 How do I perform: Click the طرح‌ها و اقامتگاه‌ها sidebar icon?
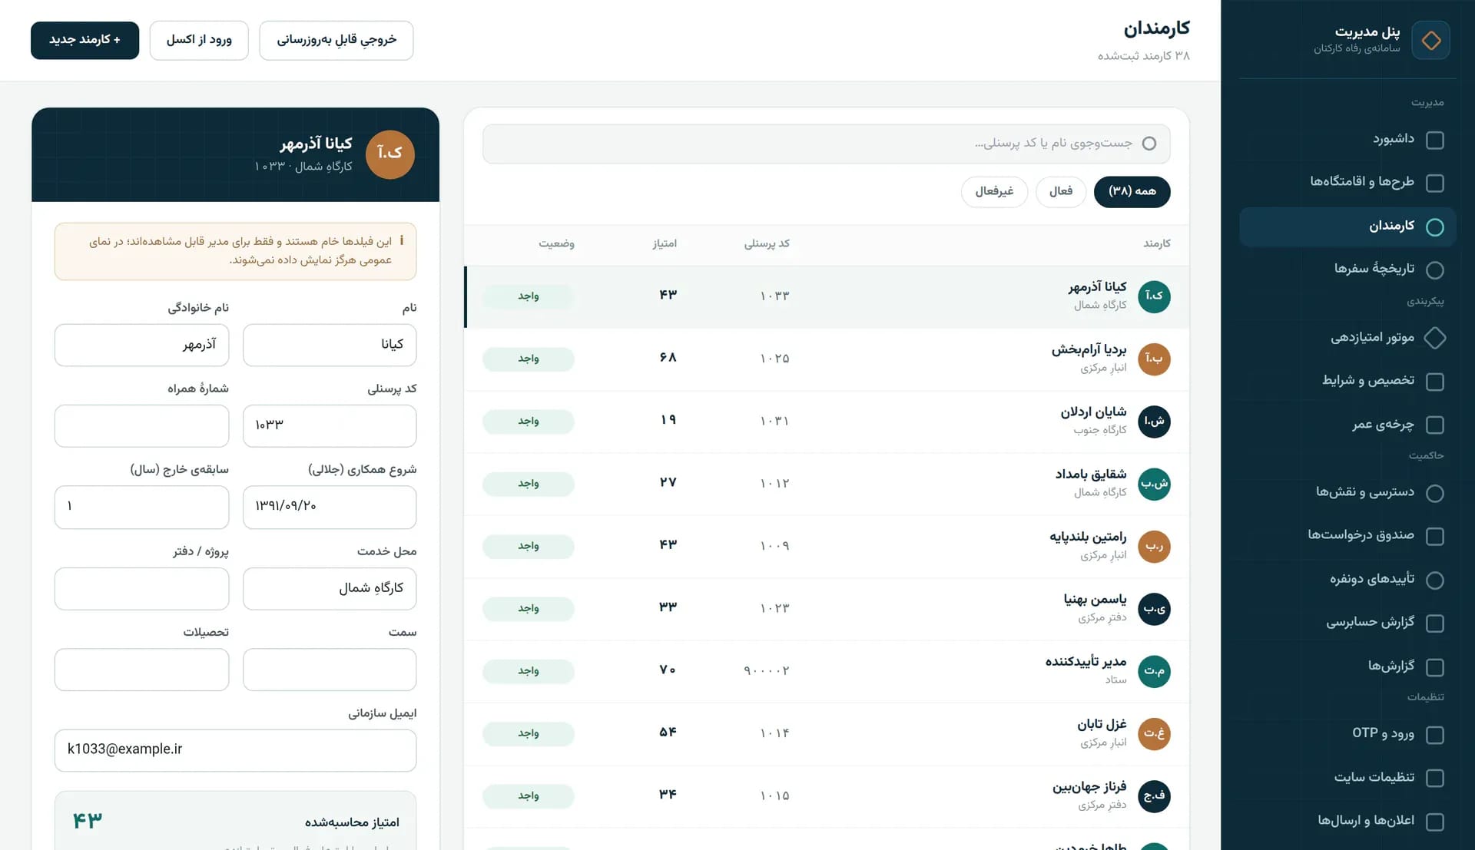pos(1434,183)
